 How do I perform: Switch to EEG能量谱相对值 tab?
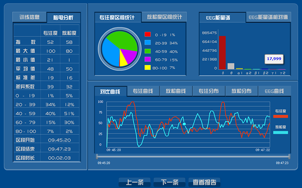pyautogui.click(x=268, y=17)
